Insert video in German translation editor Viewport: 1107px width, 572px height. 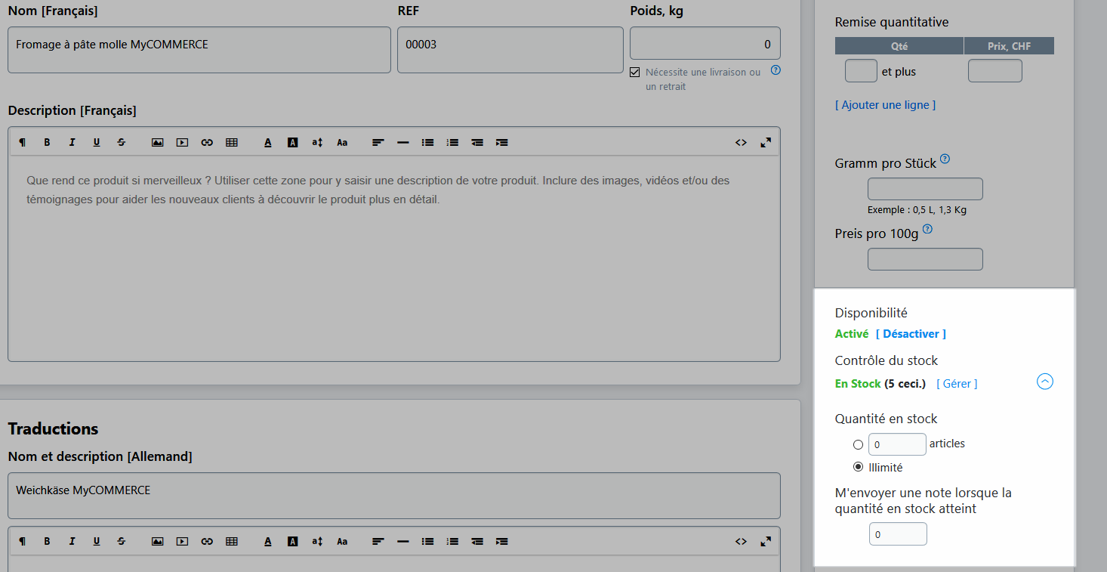[182, 541]
